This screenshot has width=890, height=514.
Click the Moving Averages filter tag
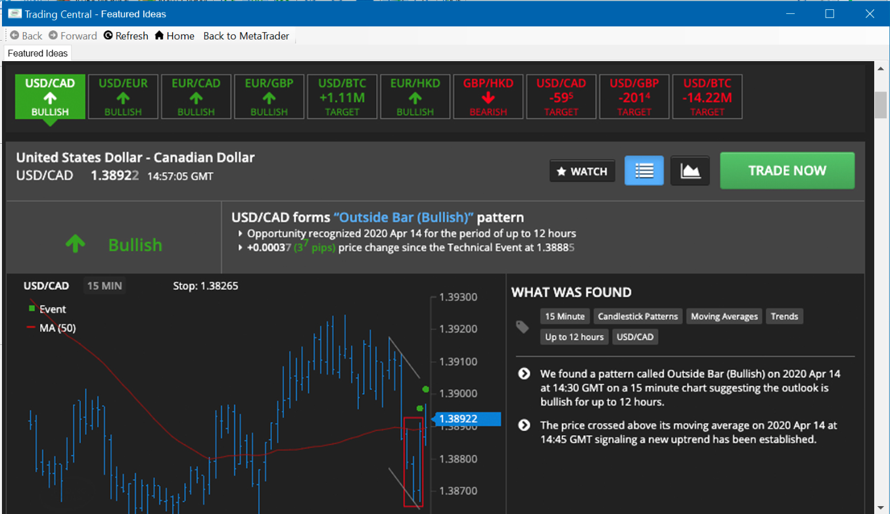(724, 316)
